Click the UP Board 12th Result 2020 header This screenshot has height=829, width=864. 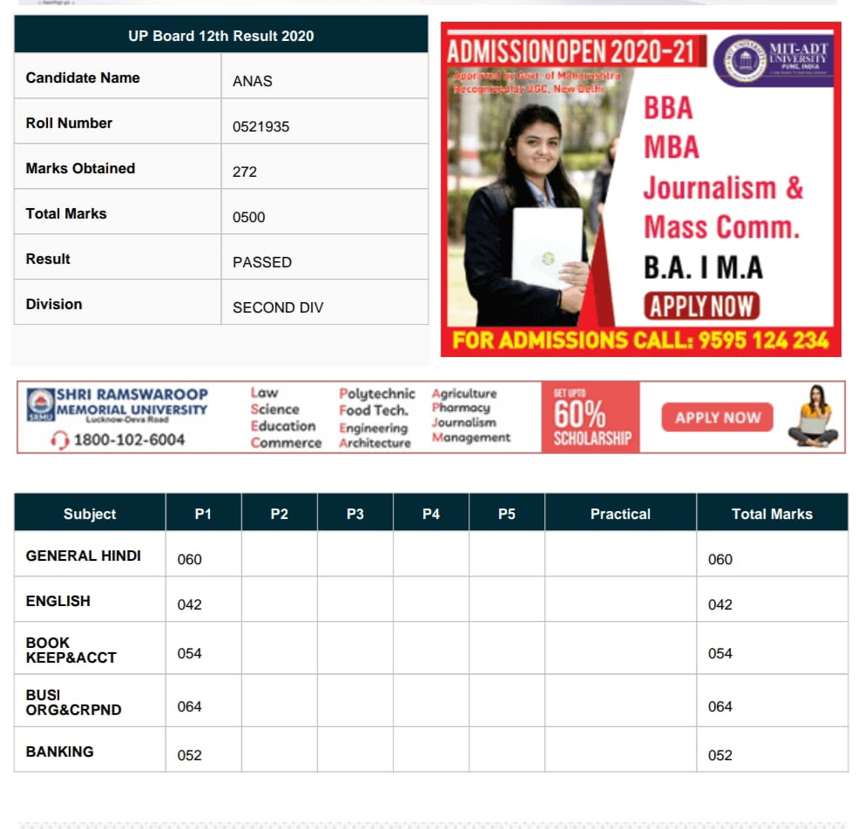coord(221,35)
